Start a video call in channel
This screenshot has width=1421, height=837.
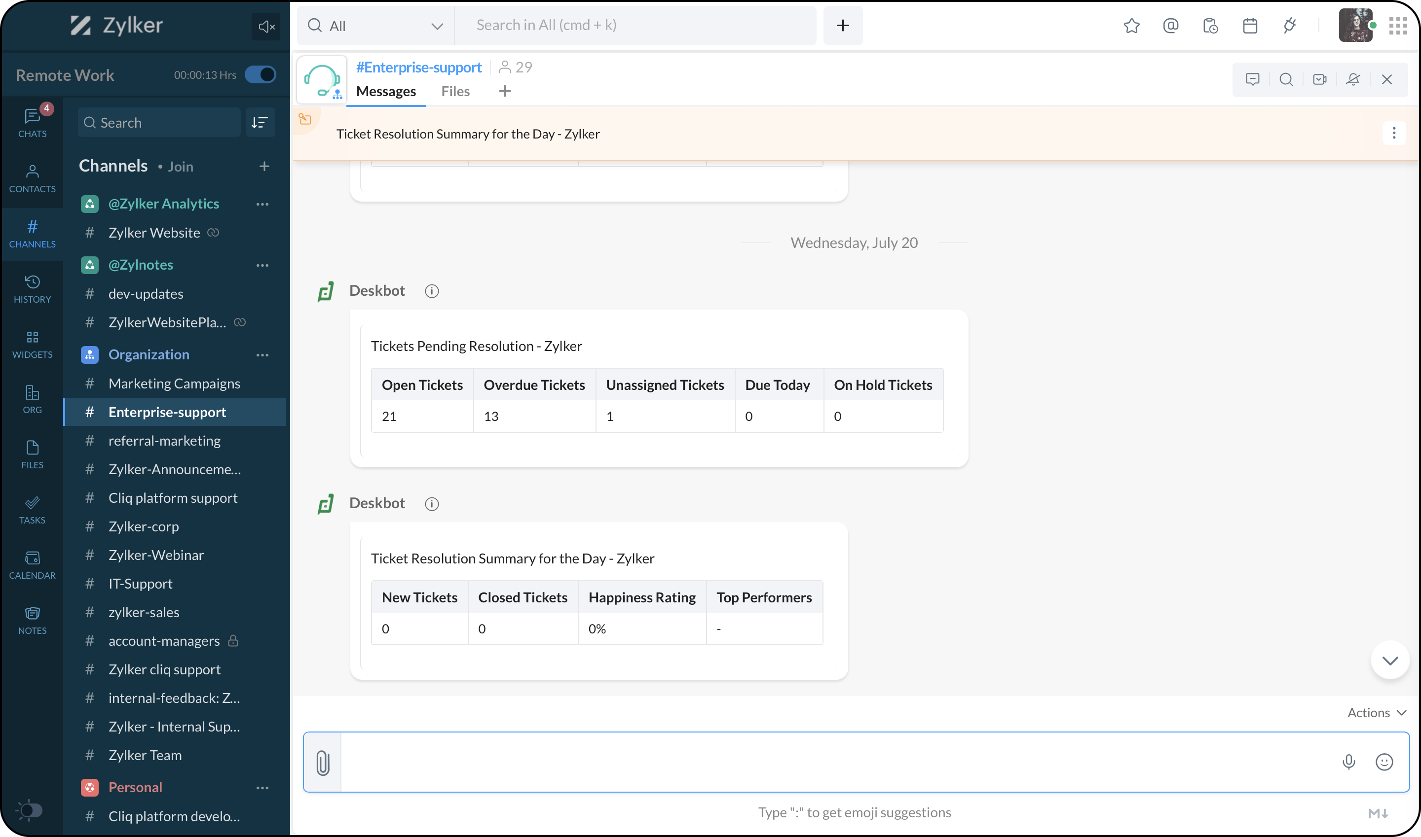(x=1319, y=79)
